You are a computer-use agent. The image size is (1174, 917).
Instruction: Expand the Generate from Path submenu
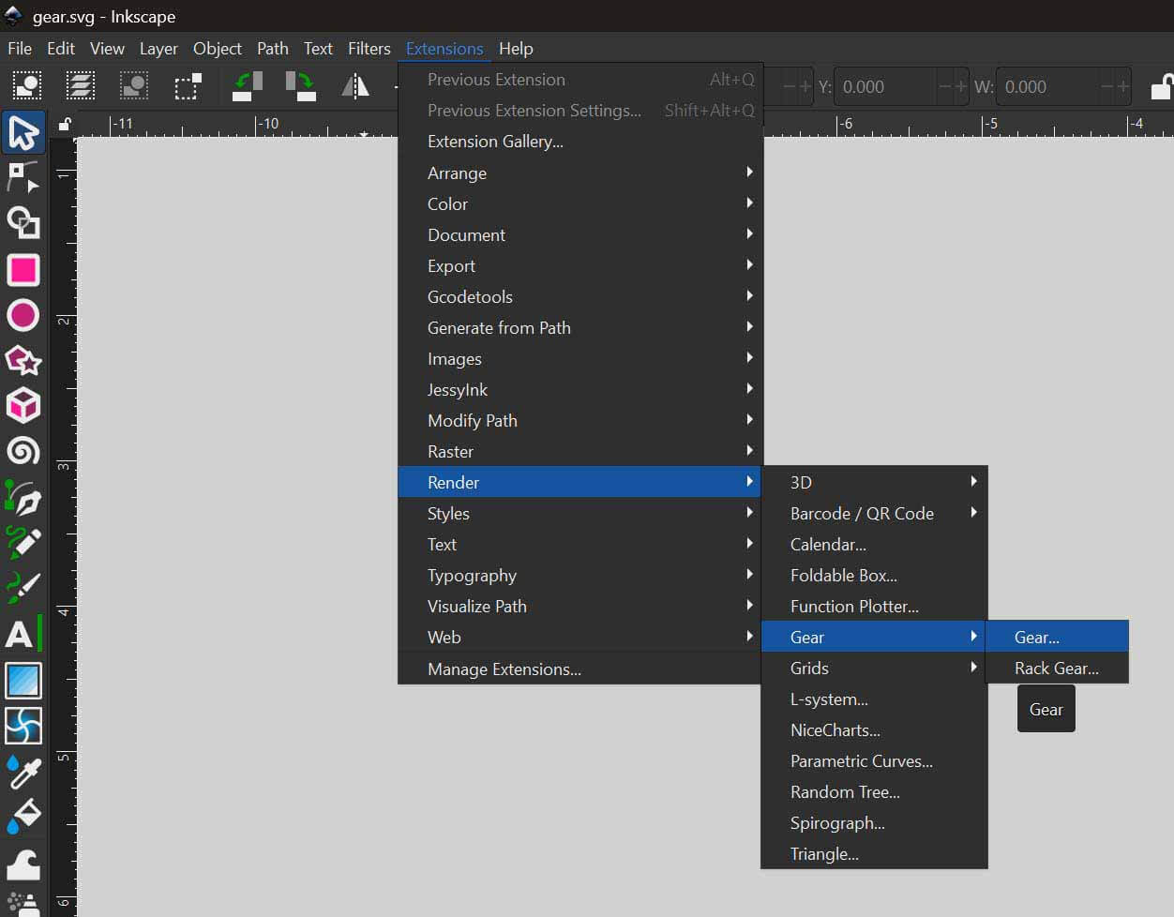point(500,327)
